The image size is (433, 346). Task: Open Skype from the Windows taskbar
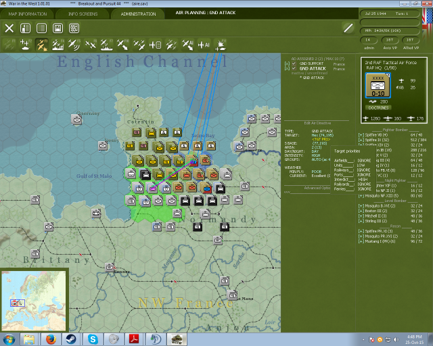[x=93, y=339]
